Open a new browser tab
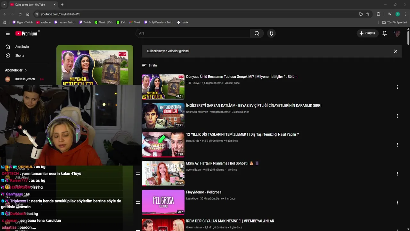The width and height of the screenshot is (410, 231). [62, 4]
